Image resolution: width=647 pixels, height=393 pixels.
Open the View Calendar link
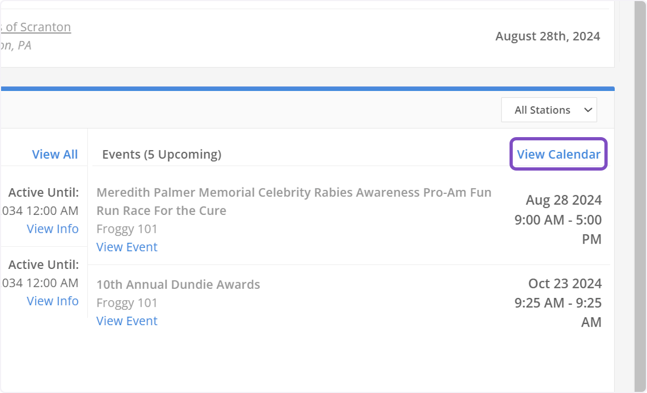click(x=559, y=154)
